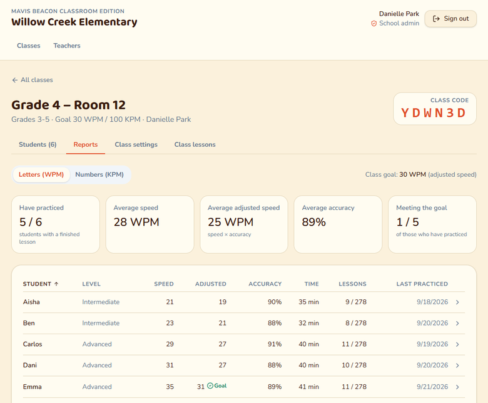Click student name Emma
The width and height of the screenshot is (488, 403).
[x=33, y=387]
